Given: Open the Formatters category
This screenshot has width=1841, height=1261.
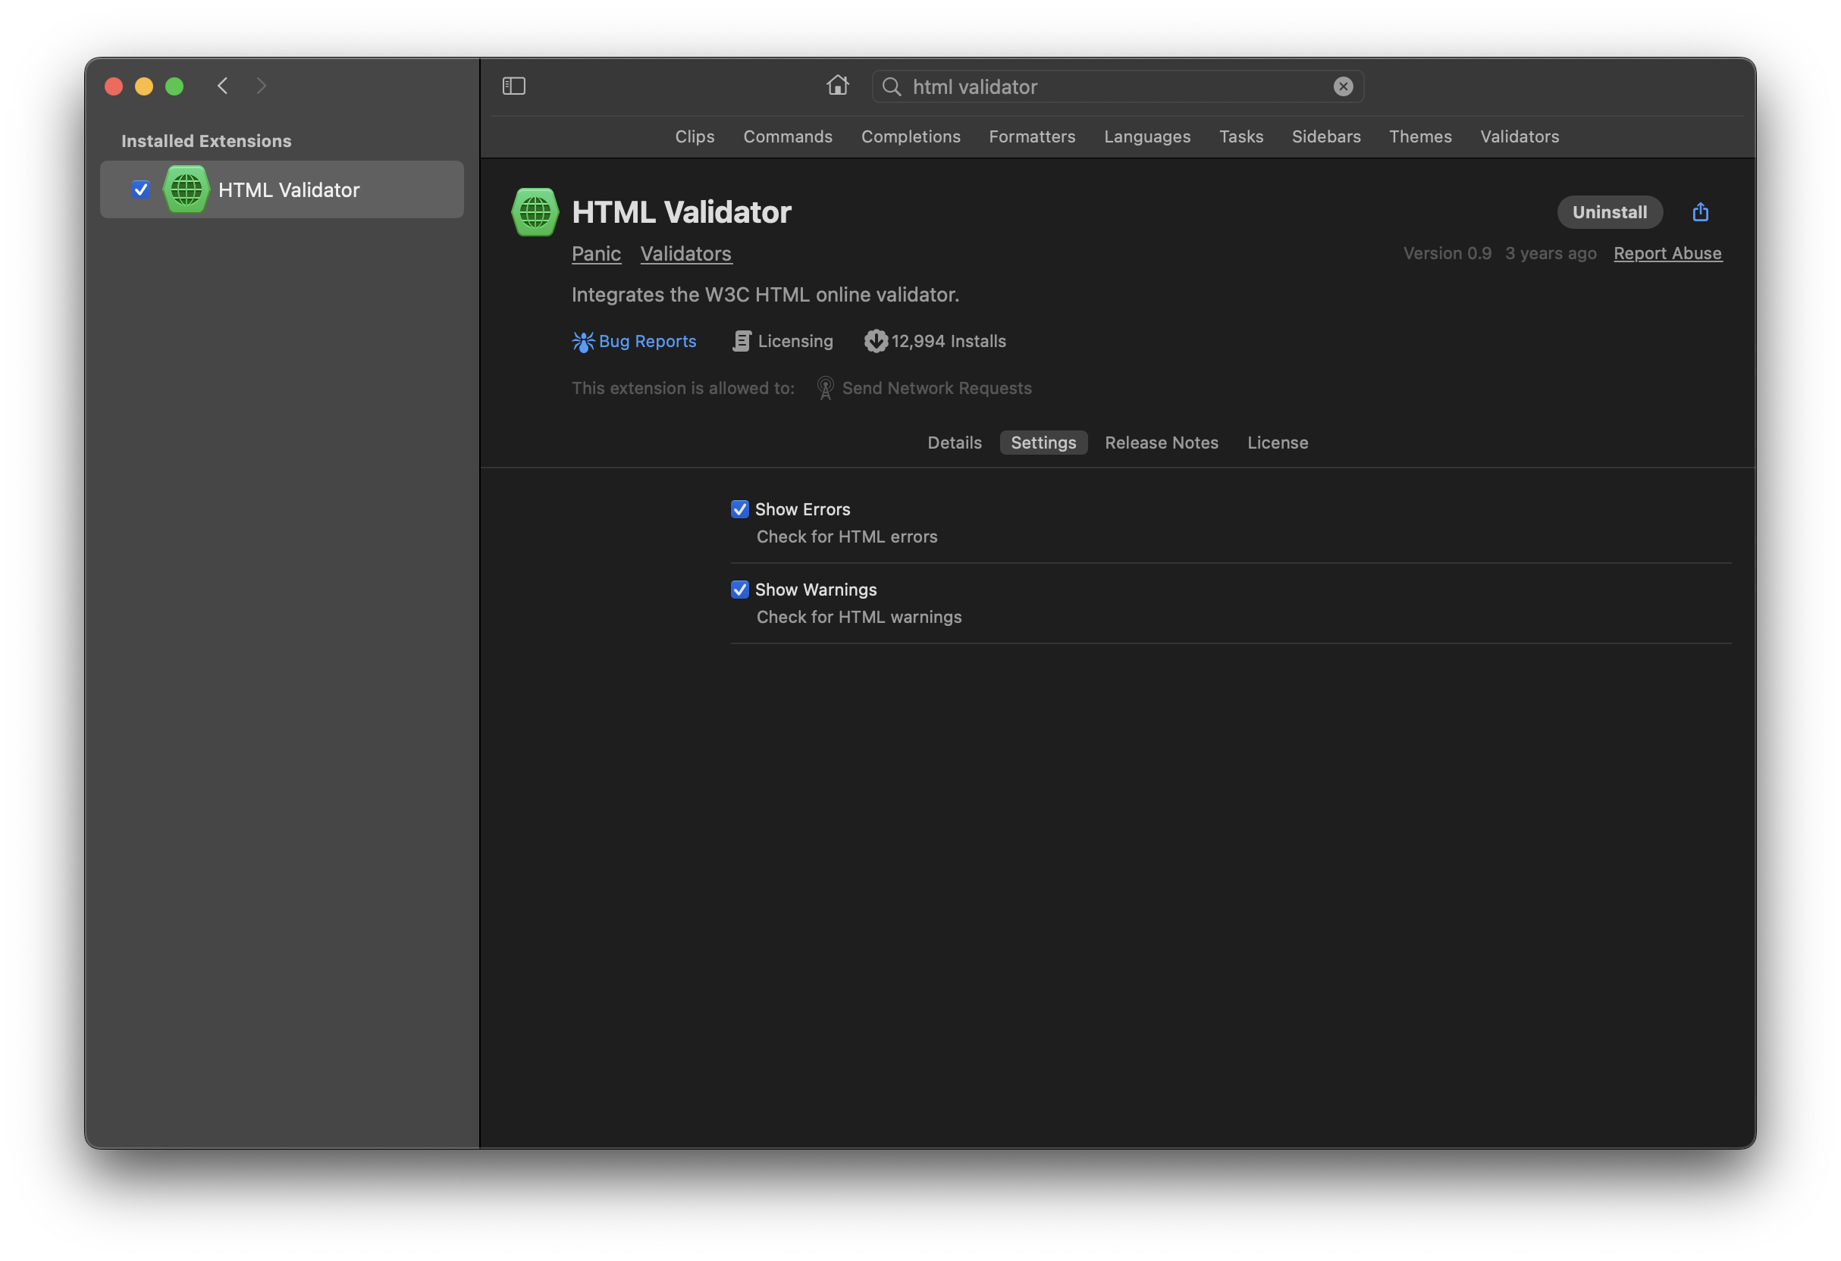Looking at the screenshot, I should (1031, 136).
